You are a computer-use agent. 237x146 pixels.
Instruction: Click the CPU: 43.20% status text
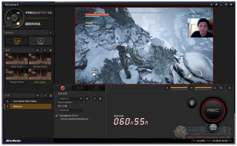click(x=198, y=141)
